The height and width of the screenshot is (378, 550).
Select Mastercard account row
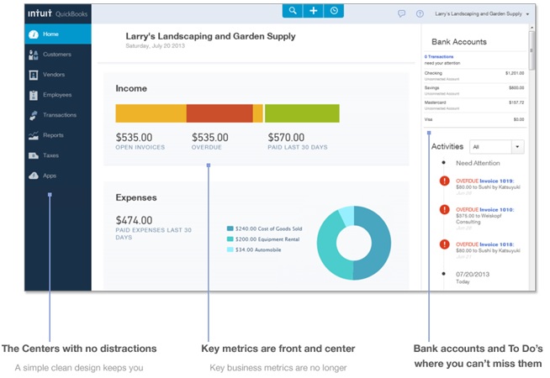coord(474,105)
